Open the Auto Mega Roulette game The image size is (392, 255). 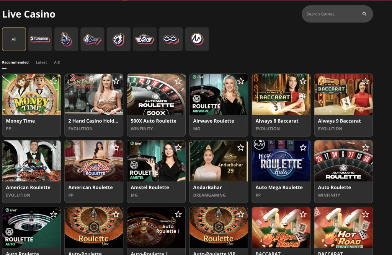281,161
